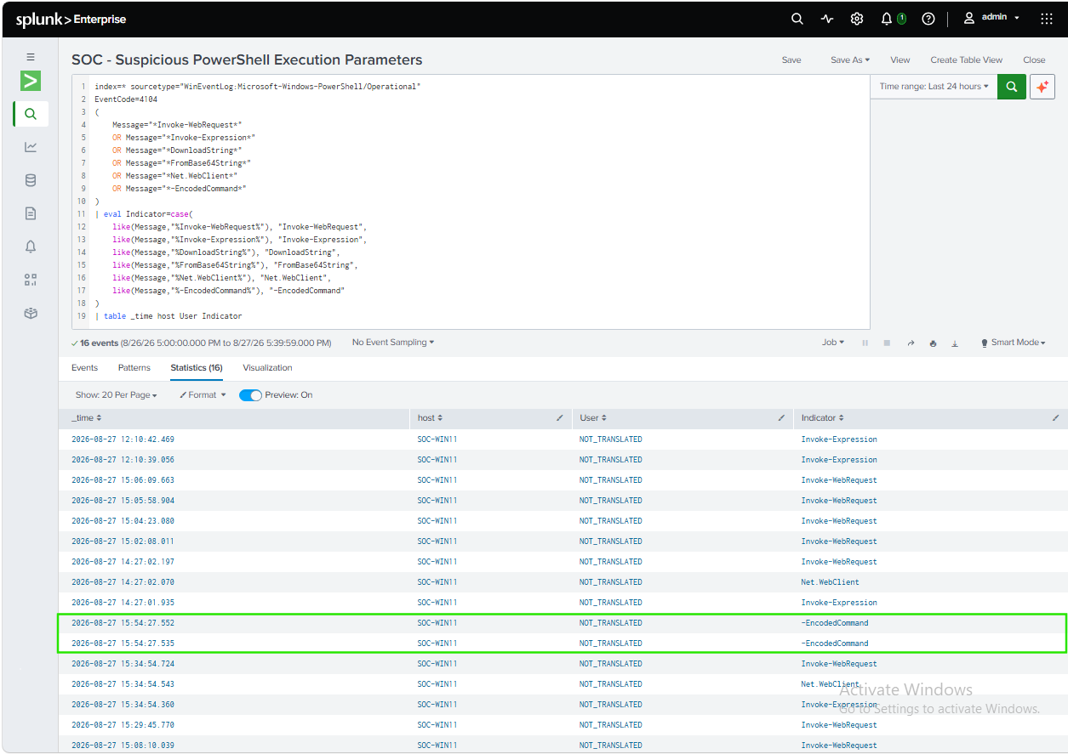The height and width of the screenshot is (754, 1068).
Task: Click Create Table View link
Action: 966,60
